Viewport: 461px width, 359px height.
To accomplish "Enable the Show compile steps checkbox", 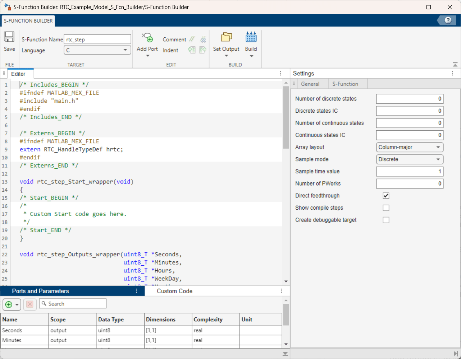I will (386, 208).
